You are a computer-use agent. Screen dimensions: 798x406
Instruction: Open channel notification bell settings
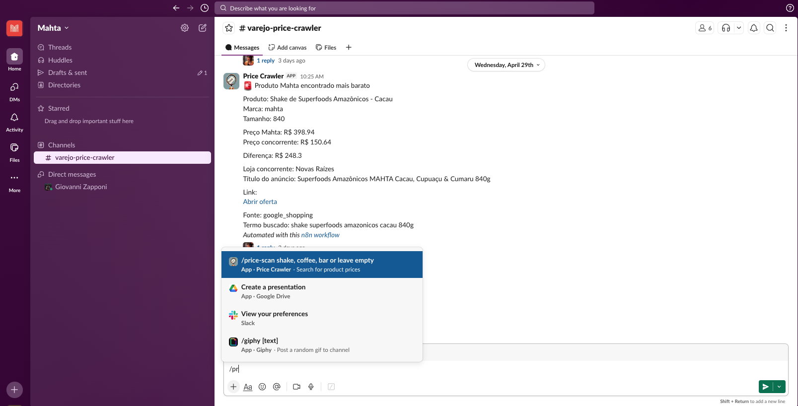click(754, 28)
